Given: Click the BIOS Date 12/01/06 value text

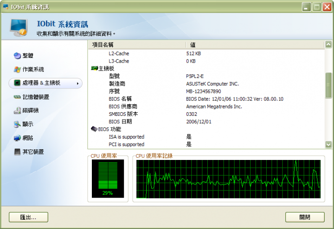Looking at the screenshot, I should coord(235,99).
